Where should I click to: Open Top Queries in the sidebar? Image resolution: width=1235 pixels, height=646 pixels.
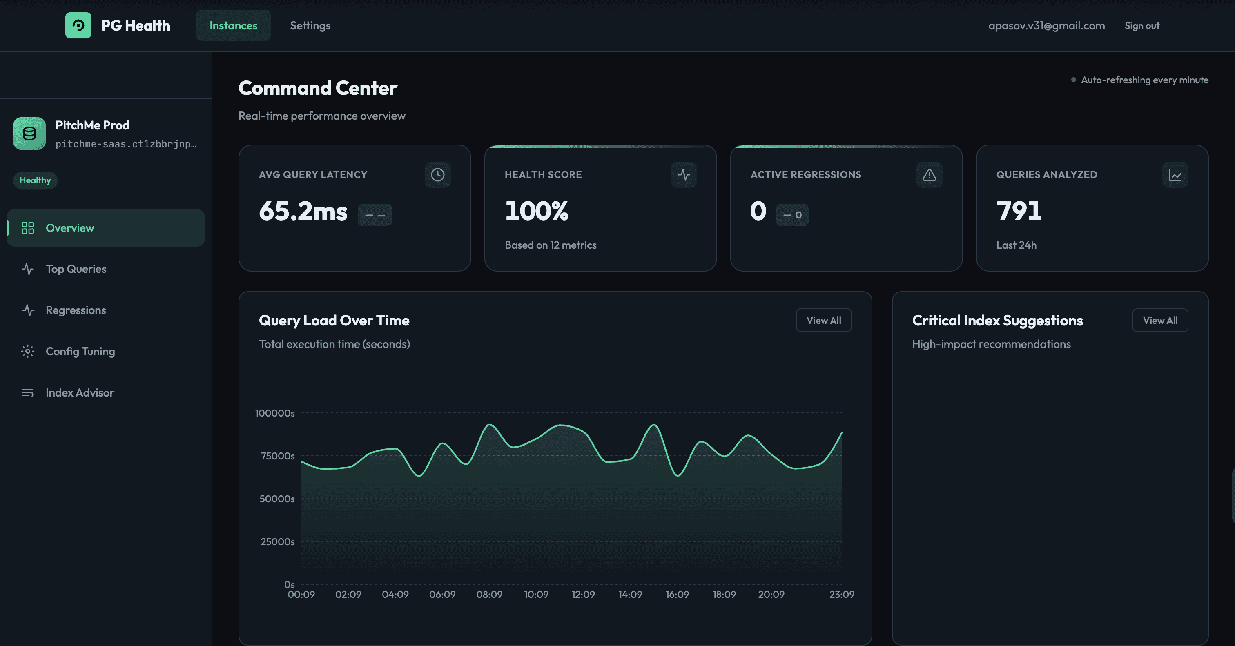click(76, 269)
